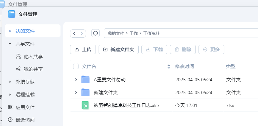Click the 最近访问 clock icon
This screenshot has height=126, width=258.
pos(10,120)
